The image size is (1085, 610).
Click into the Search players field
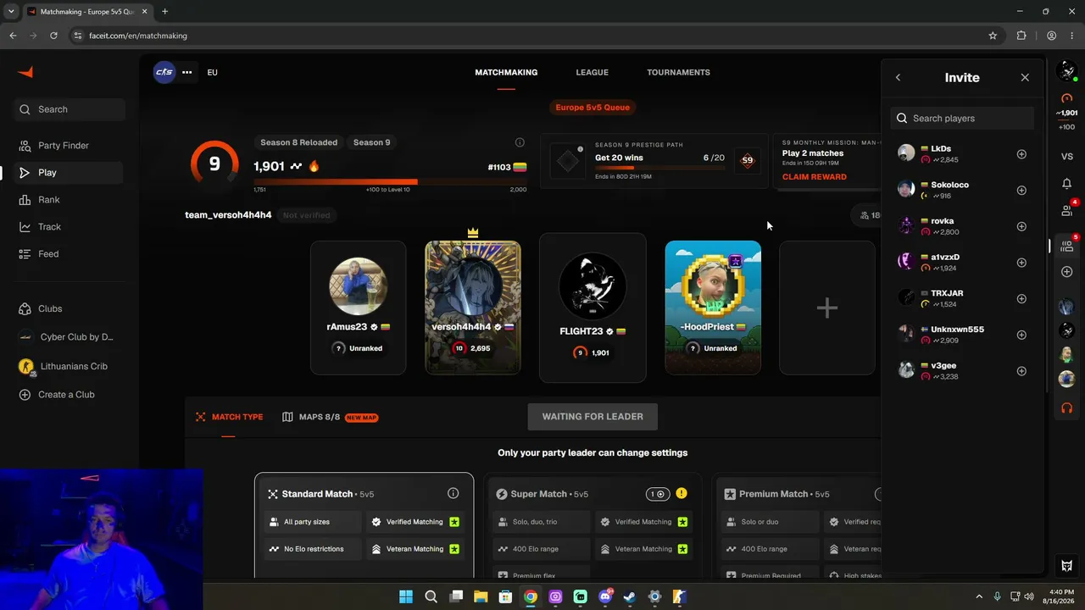click(962, 119)
